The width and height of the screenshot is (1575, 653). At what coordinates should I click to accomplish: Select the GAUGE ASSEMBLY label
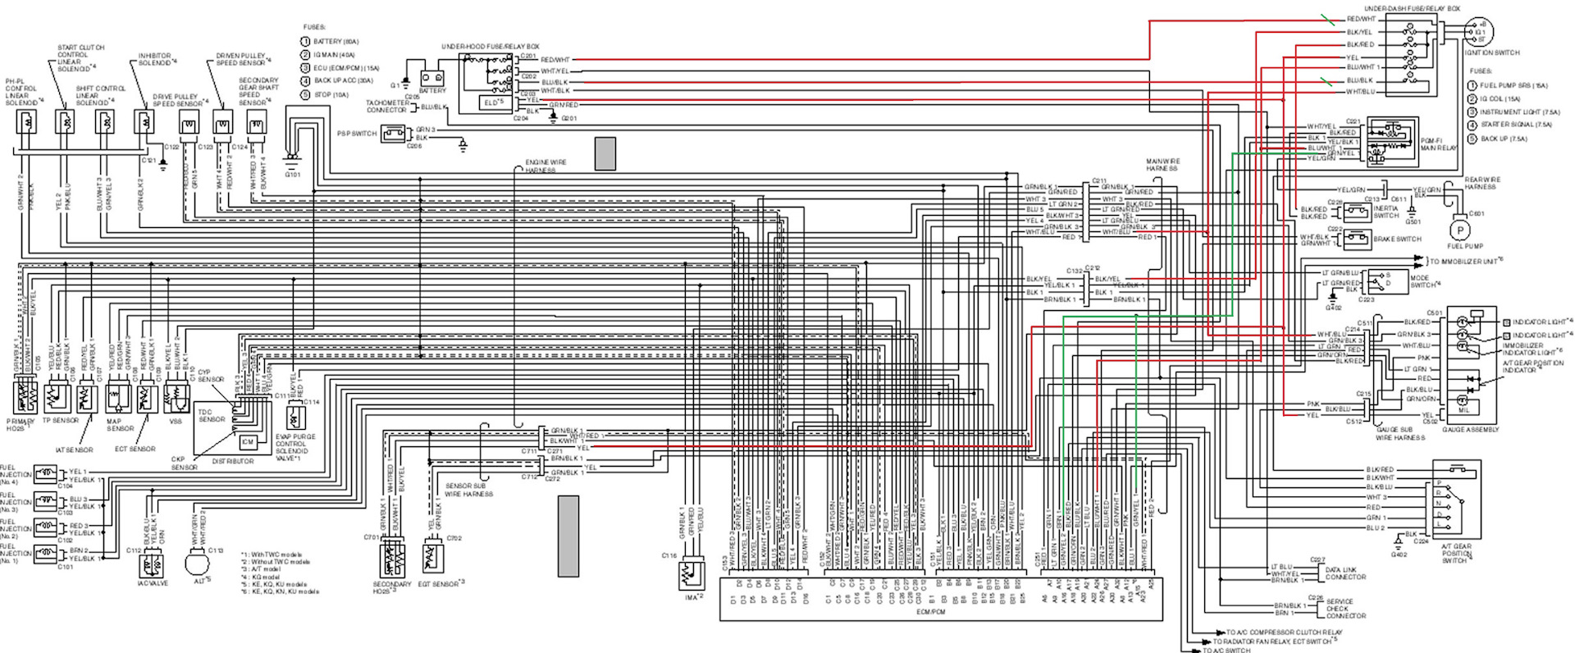(x=1470, y=430)
